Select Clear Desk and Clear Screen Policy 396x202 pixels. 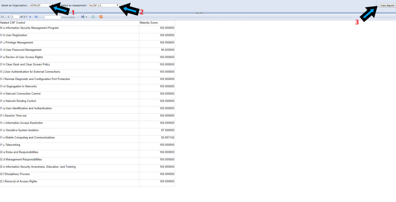tap(87, 66)
